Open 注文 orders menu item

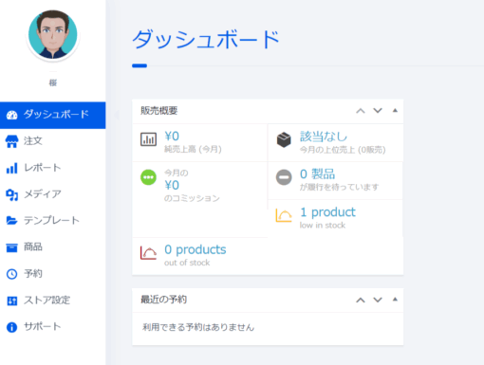53,141
